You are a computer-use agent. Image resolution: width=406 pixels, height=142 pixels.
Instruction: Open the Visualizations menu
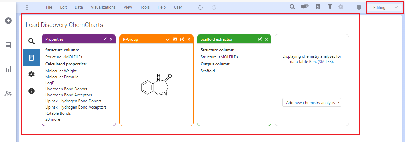[x=103, y=7]
